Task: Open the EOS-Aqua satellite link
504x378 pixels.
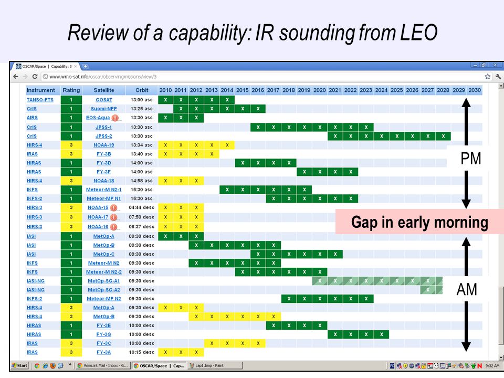Action: pyautogui.click(x=98, y=118)
